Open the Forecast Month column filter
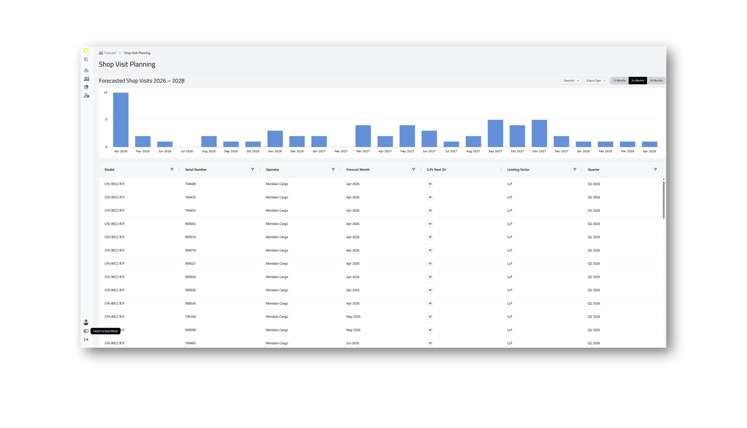The width and height of the screenshot is (747, 428). tap(413, 170)
